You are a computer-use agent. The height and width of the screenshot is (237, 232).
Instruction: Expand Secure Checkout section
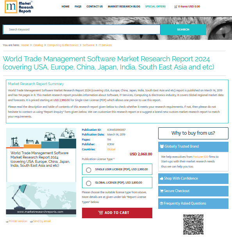coord(193,191)
